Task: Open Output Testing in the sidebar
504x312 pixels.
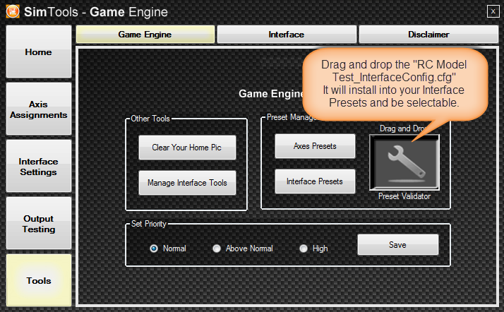Action: tap(39, 223)
